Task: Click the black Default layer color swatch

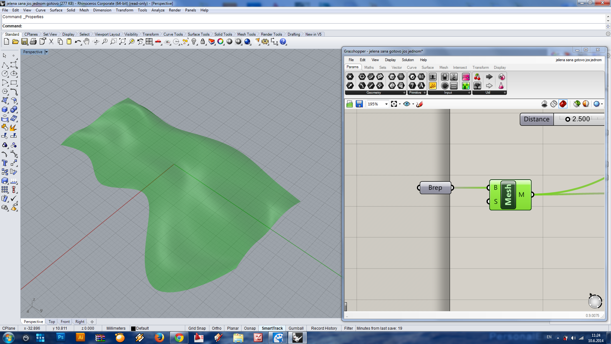Action: [x=133, y=328]
